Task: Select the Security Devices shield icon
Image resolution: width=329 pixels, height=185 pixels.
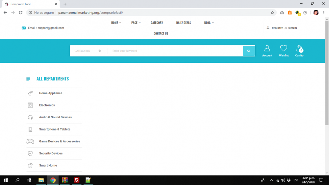Action: (x=30, y=153)
